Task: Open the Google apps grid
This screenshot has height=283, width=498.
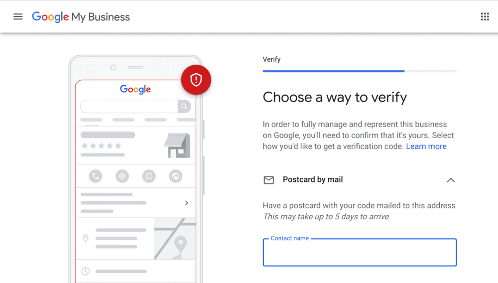Action: [485, 16]
